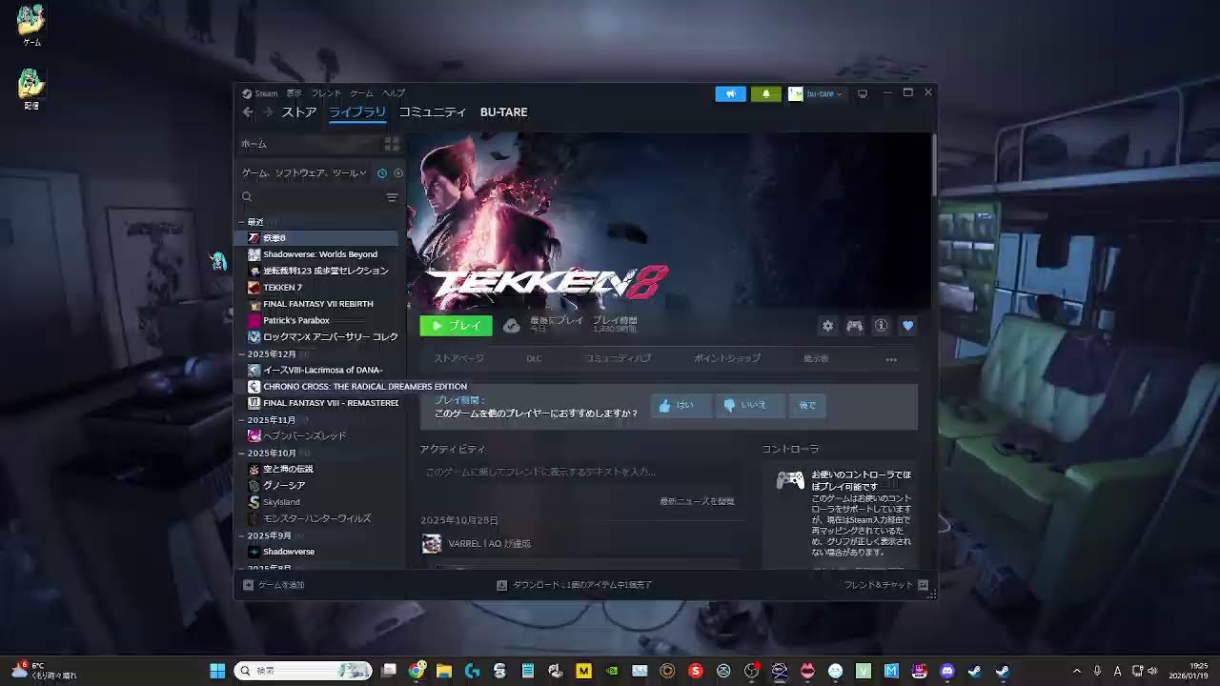
Task: Switch to Big Picture mode monitor icon
Action: (863, 93)
